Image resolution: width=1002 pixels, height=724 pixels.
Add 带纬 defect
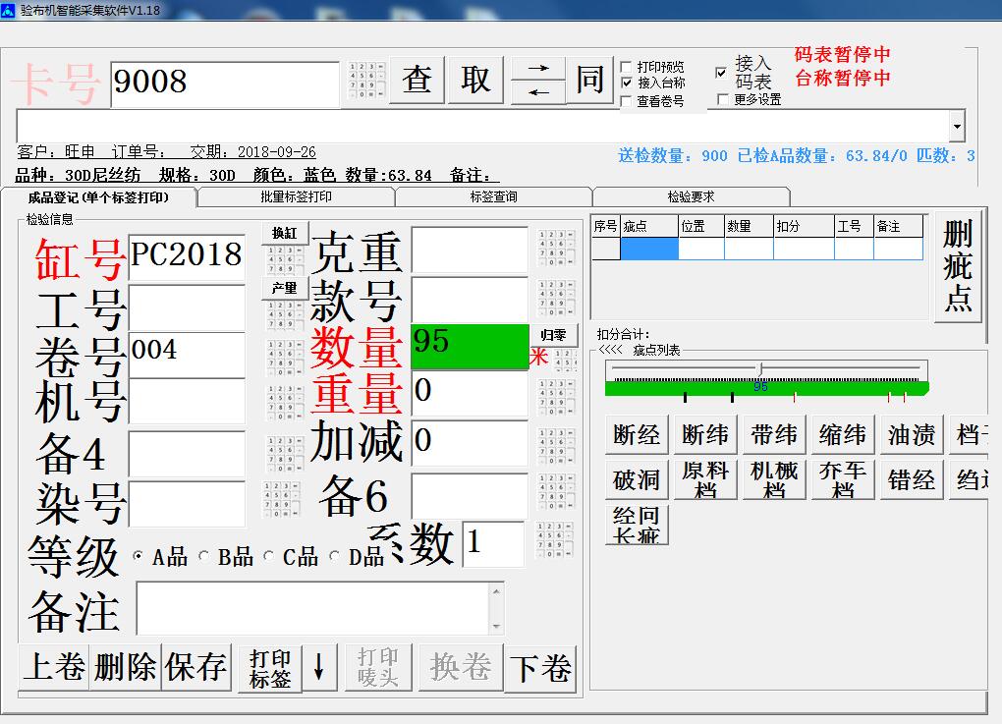774,435
